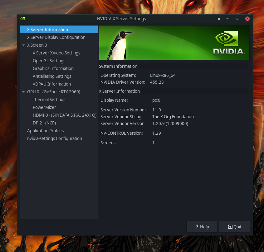Select the HDMI-0 SKYDATA display entry
264x252 pixels.
65,115
